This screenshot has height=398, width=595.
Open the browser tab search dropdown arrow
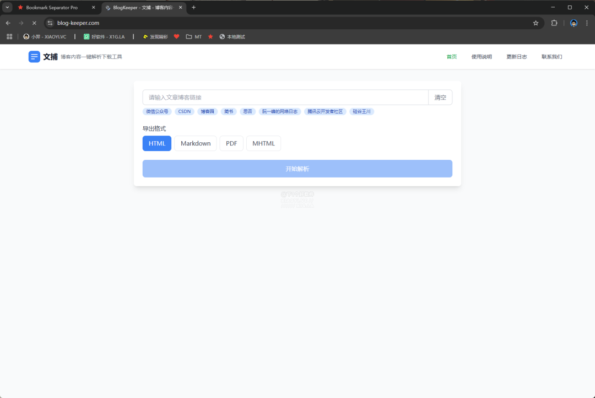7,7
